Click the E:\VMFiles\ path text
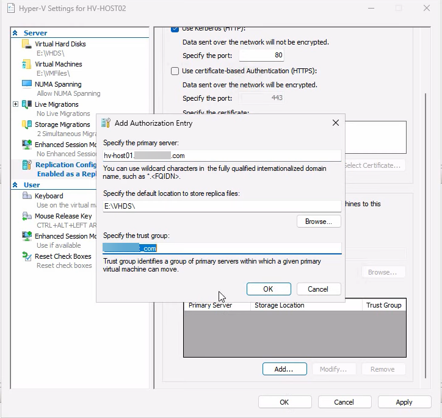Viewport: 442px width, 418px height. click(53, 73)
